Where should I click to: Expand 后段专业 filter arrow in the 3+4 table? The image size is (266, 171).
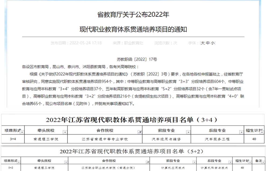click(241, 132)
